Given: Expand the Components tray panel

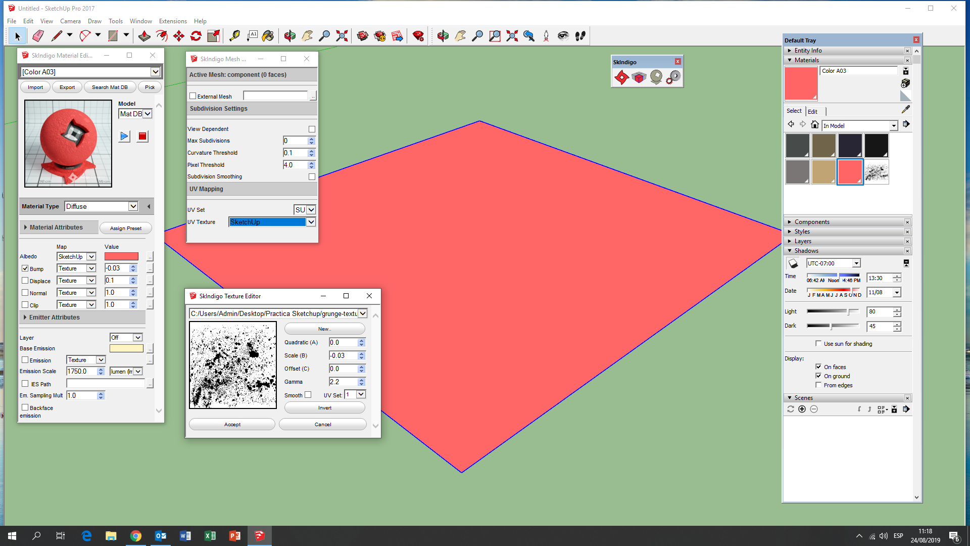Looking at the screenshot, I should [x=812, y=222].
